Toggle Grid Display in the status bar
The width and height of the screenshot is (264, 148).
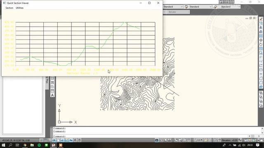(x=45, y=140)
